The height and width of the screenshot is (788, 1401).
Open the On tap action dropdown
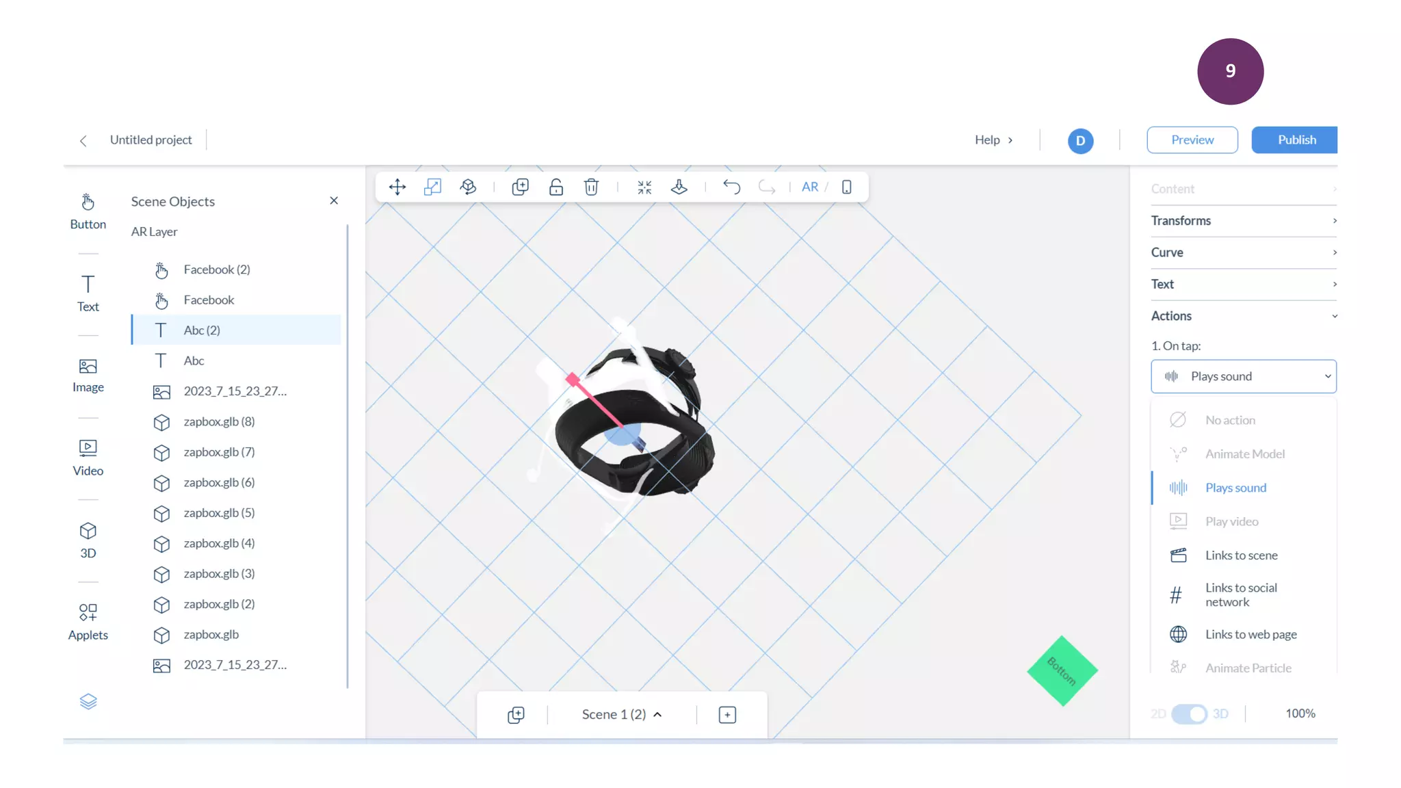(x=1243, y=376)
